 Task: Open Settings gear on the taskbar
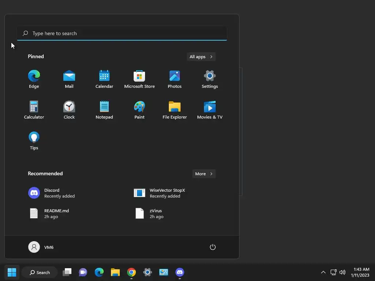[148, 272]
